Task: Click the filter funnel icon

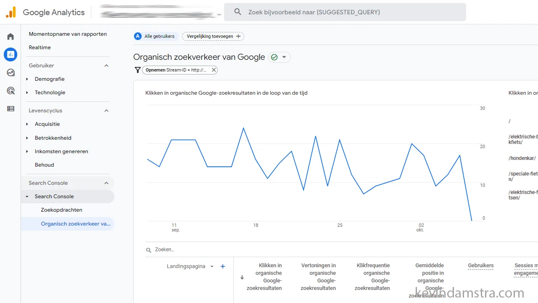Action: click(137, 70)
